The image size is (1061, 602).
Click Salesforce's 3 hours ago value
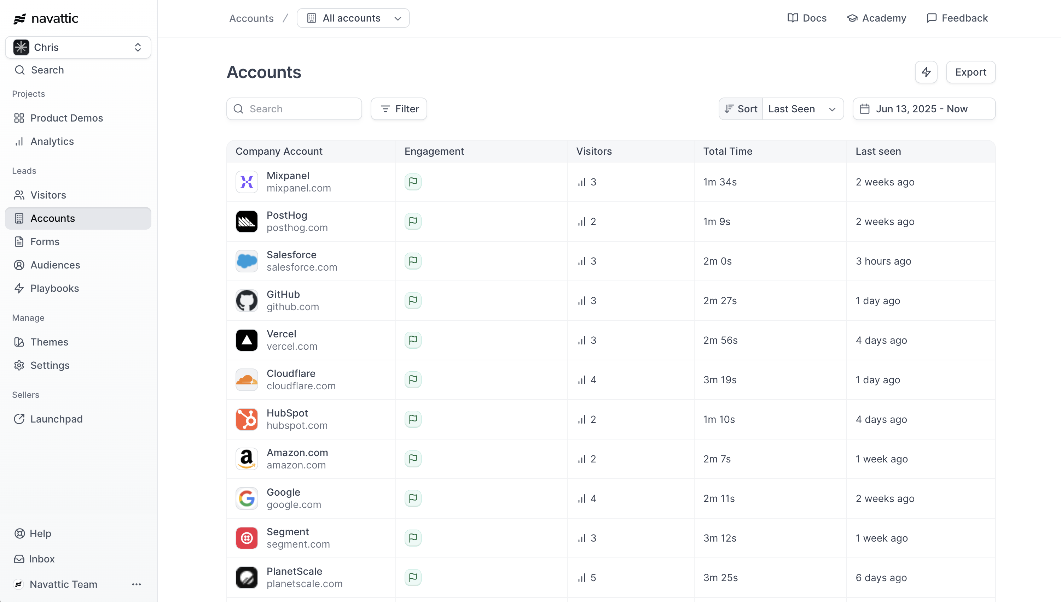coord(883,261)
